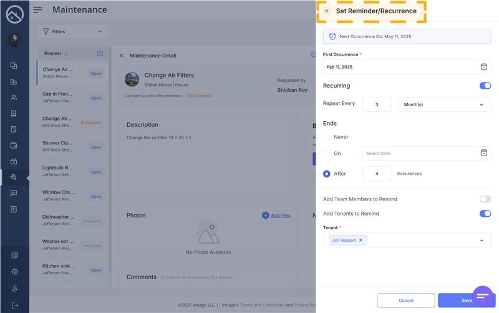Click the Cancel button
499x313 pixels.
pos(406,301)
